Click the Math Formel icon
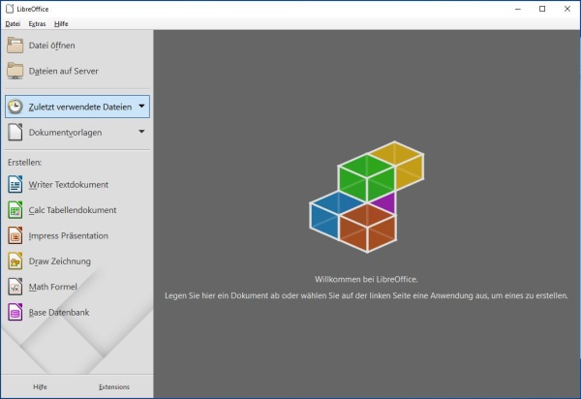 pyautogui.click(x=15, y=287)
